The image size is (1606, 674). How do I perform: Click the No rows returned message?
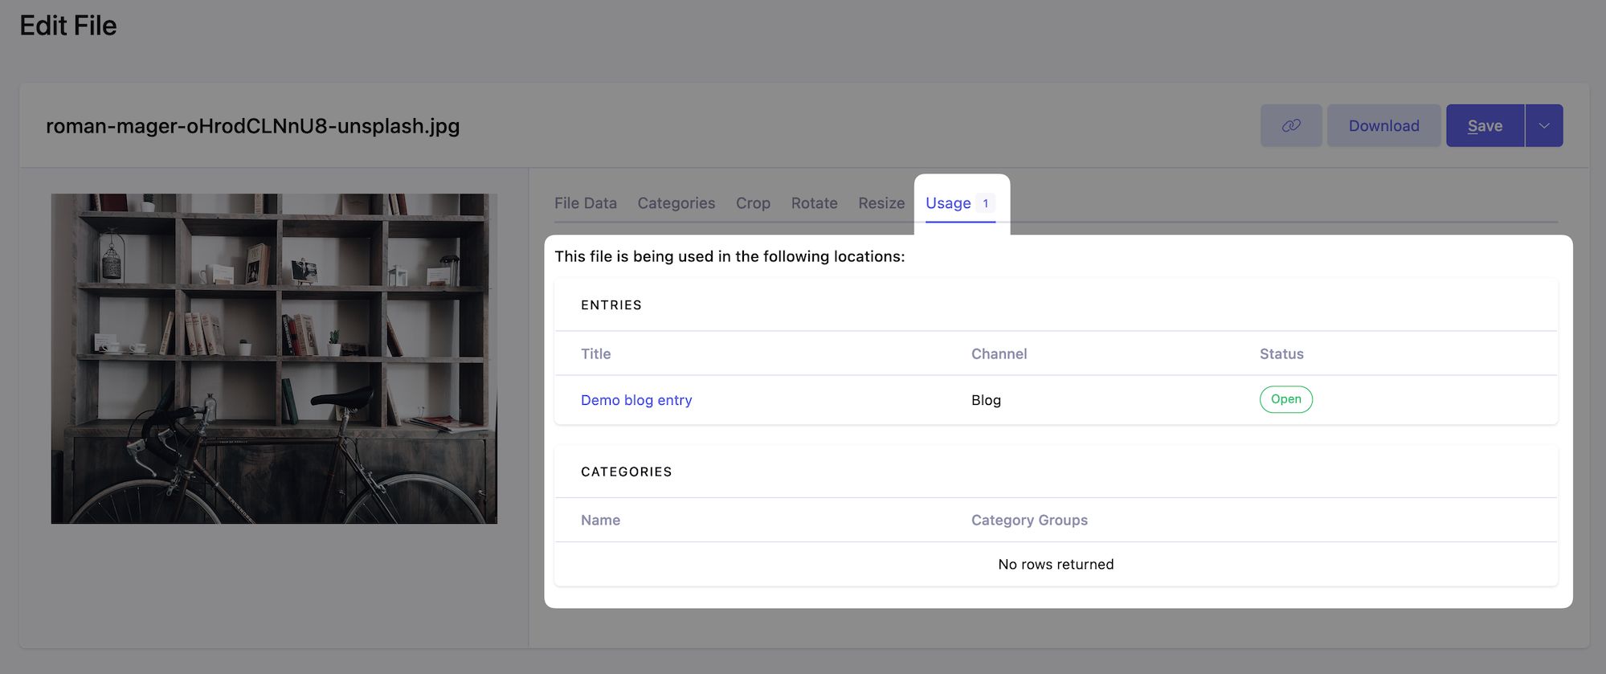(x=1056, y=564)
